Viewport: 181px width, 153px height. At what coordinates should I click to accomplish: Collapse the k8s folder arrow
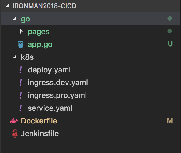pos(15,57)
